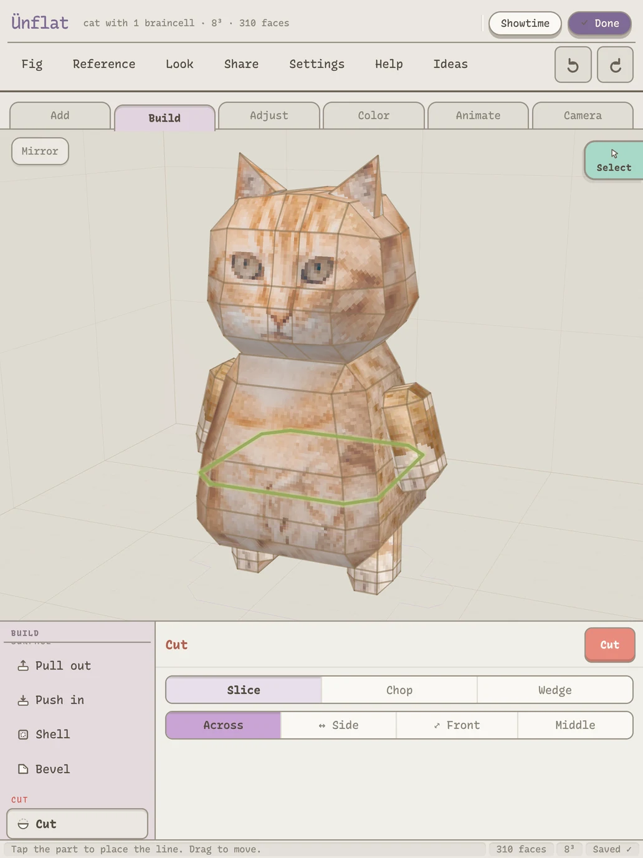The image size is (643, 858).
Task: Click the 'Tap the part to place' hint
Action: pyautogui.click(x=136, y=849)
